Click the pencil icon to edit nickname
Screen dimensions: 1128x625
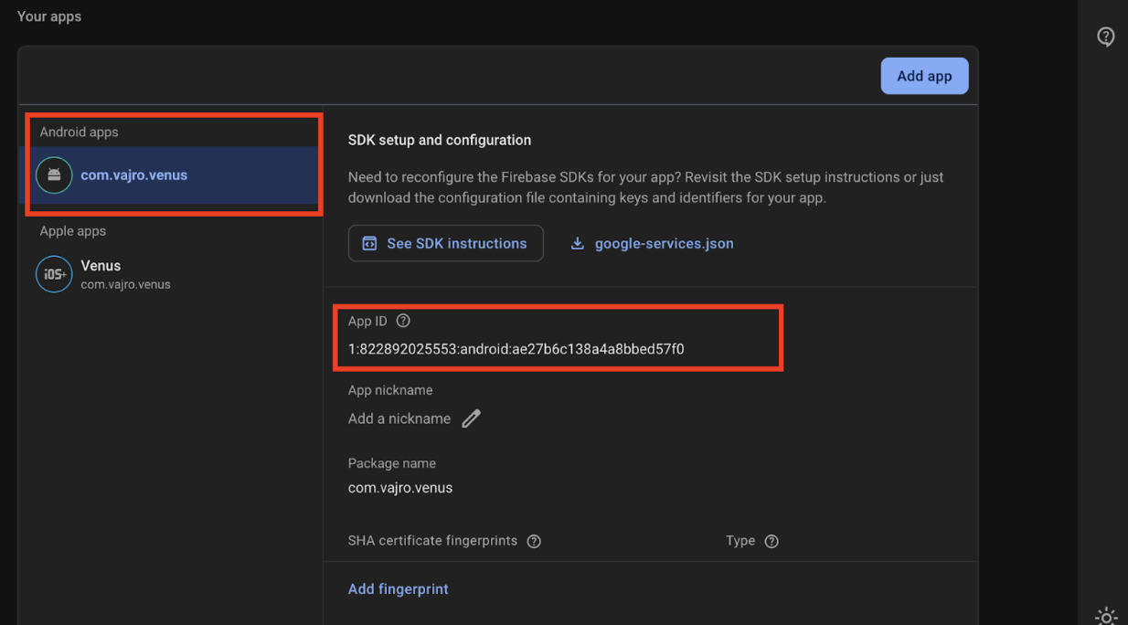(471, 418)
